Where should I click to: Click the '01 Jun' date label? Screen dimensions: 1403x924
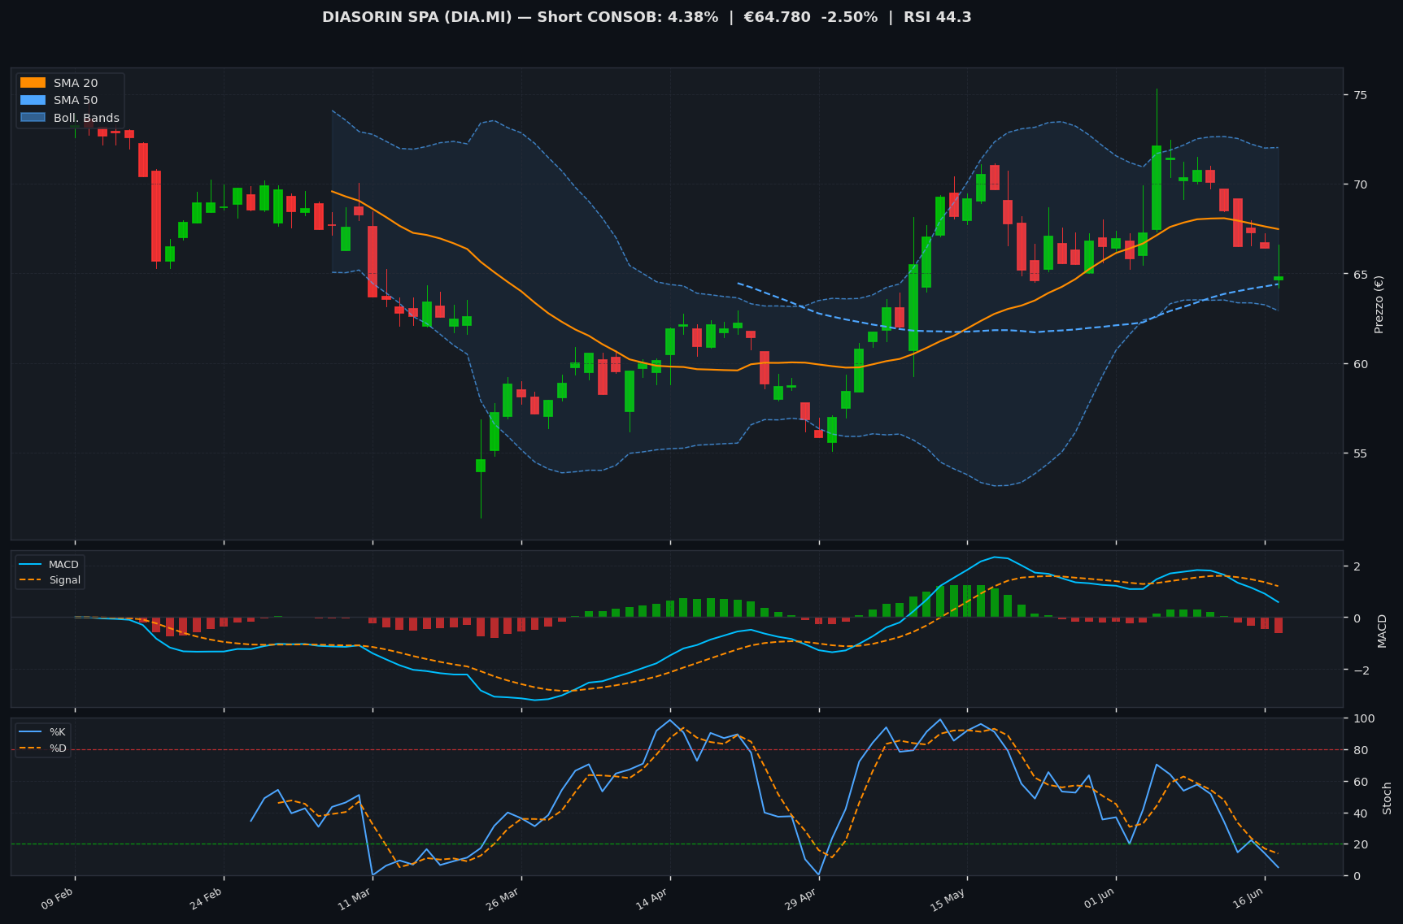pos(1099,900)
